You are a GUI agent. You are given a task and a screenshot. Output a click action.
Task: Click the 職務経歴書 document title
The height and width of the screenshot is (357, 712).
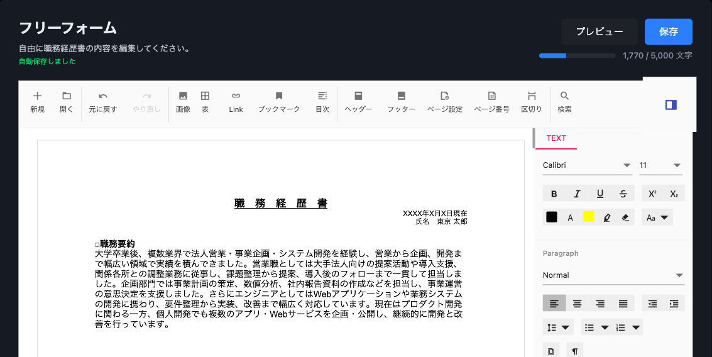pos(281,203)
